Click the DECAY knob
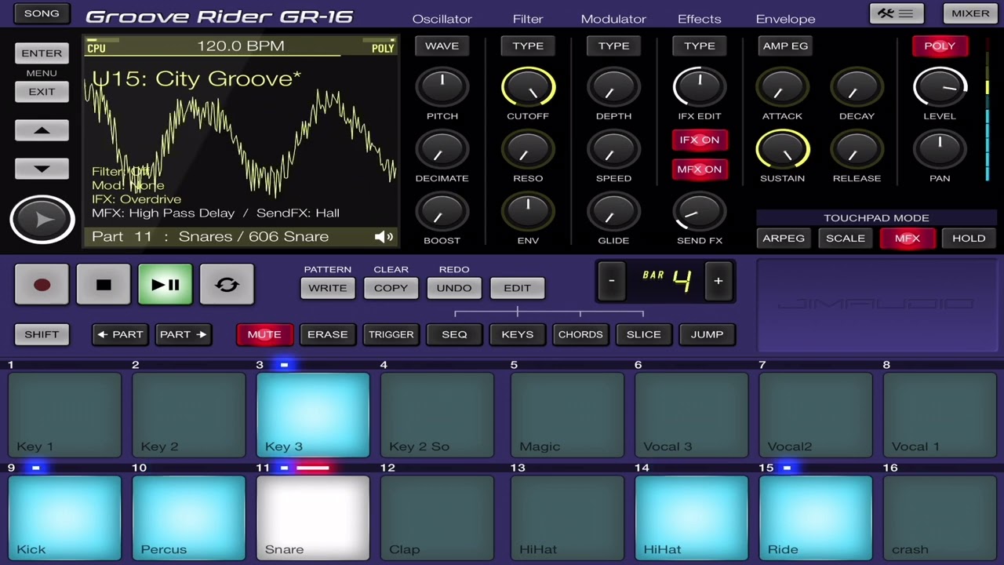Screen dimensions: 1004x565 [857, 87]
